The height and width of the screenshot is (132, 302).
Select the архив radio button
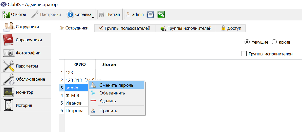(274, 42)
